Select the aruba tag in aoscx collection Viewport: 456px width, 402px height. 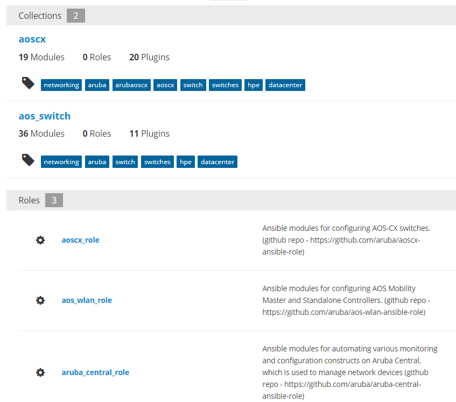[97, 85]
